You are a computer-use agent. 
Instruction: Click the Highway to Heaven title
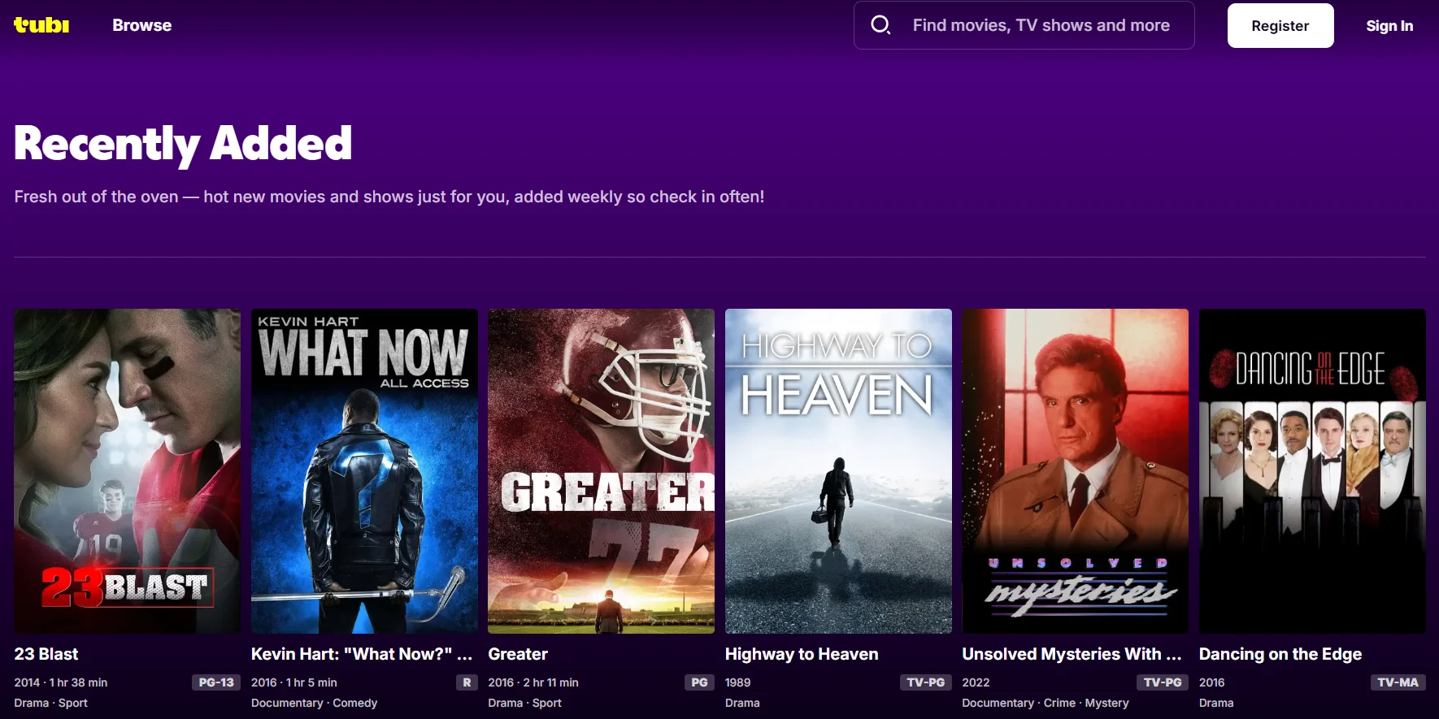[802, 654]
